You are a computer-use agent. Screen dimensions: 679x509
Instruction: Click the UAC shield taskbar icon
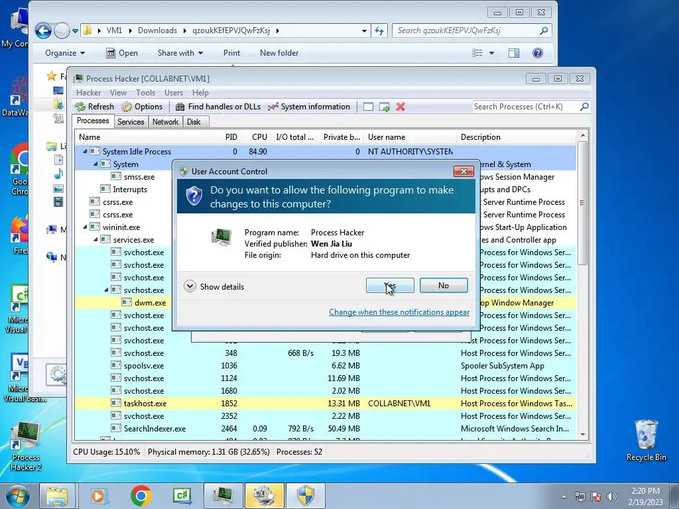tap(305, 496)
